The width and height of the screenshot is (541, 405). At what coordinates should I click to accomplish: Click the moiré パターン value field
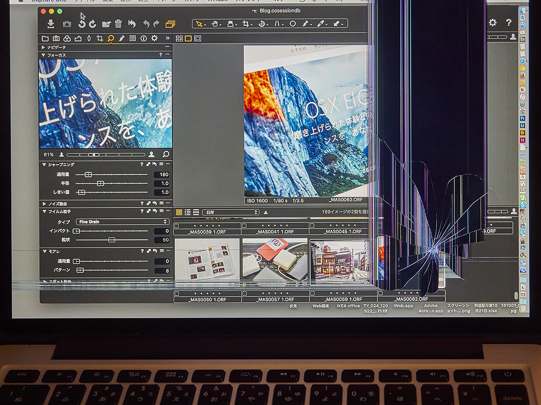click(x=161, y=270)
